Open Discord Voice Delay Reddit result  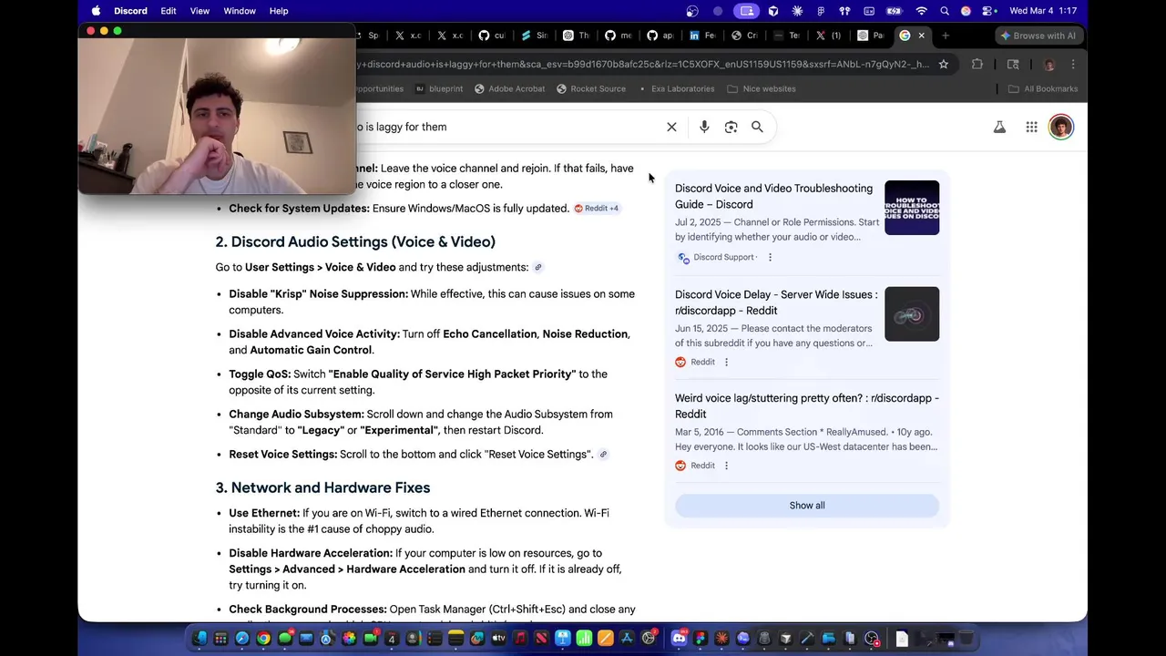coord(776,302)
